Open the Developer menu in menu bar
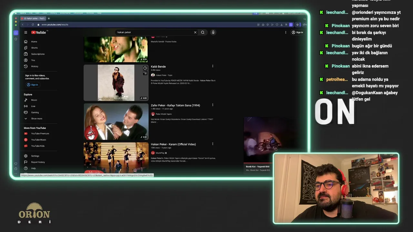This screenshot has height=232, width=413. tap(78, 13)
